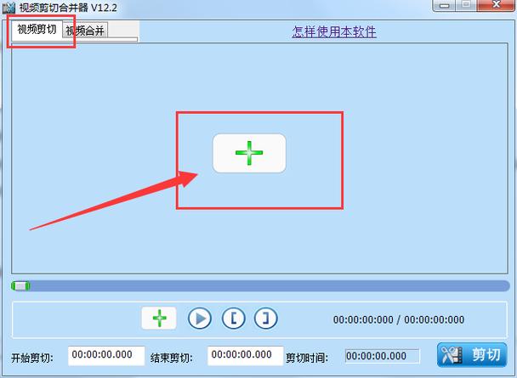Set cut end with right bracket icon
This screenshot has height=378, width=517.
pyautogui.click(x=266, y=319)
